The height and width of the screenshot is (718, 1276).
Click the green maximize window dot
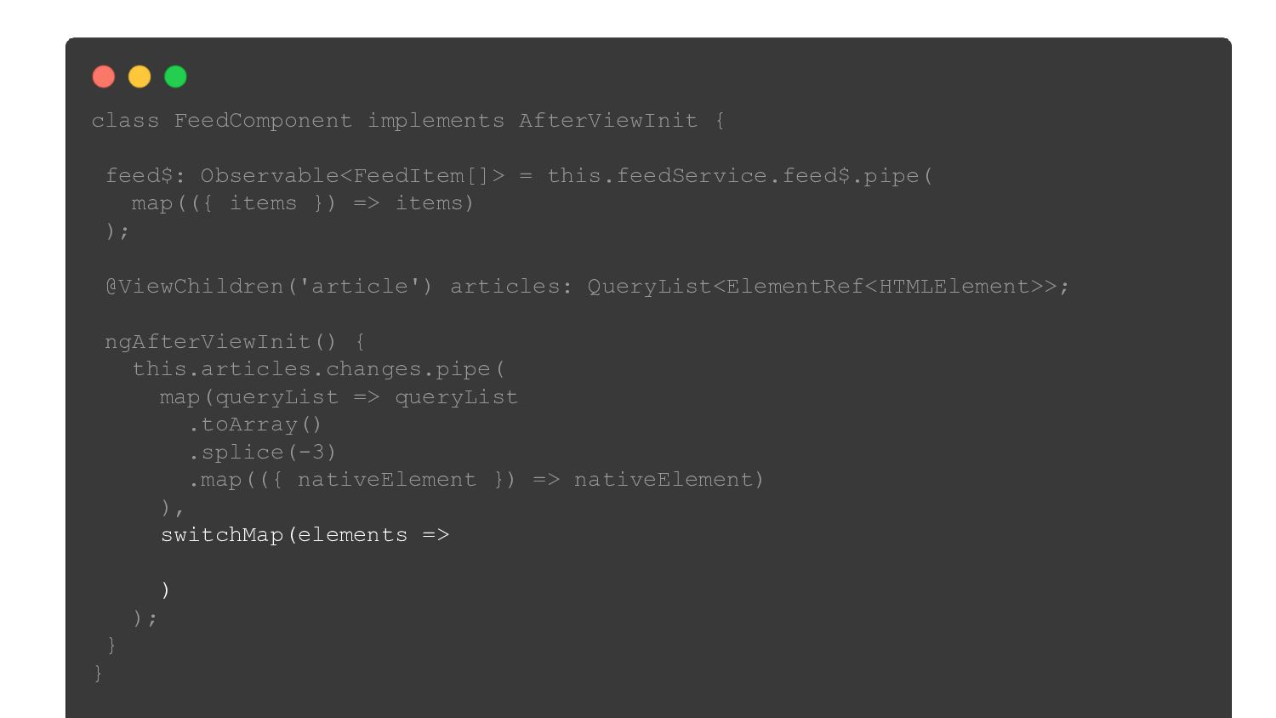pyautogui.click(x=175, y=77)
